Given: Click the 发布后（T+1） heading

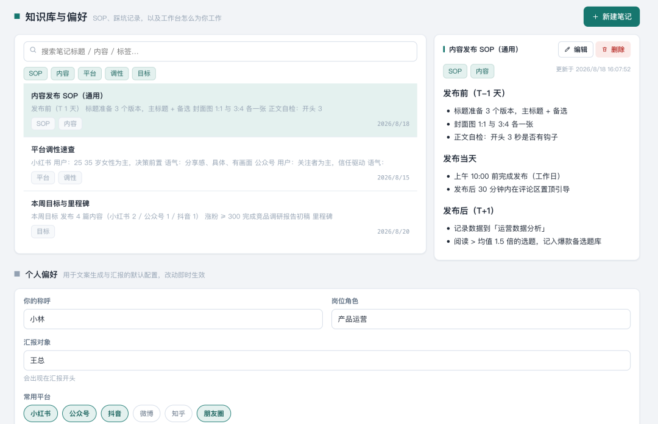Looking at the screenshot, I should [x=469, y=210].
